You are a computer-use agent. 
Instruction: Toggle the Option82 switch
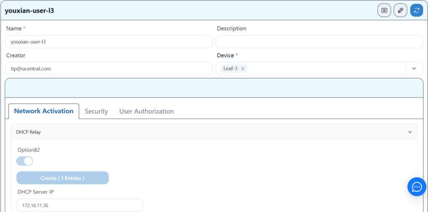[x=25, y=161]
